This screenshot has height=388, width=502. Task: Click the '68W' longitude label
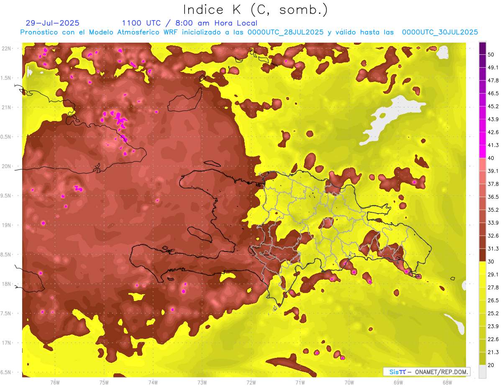448,382
